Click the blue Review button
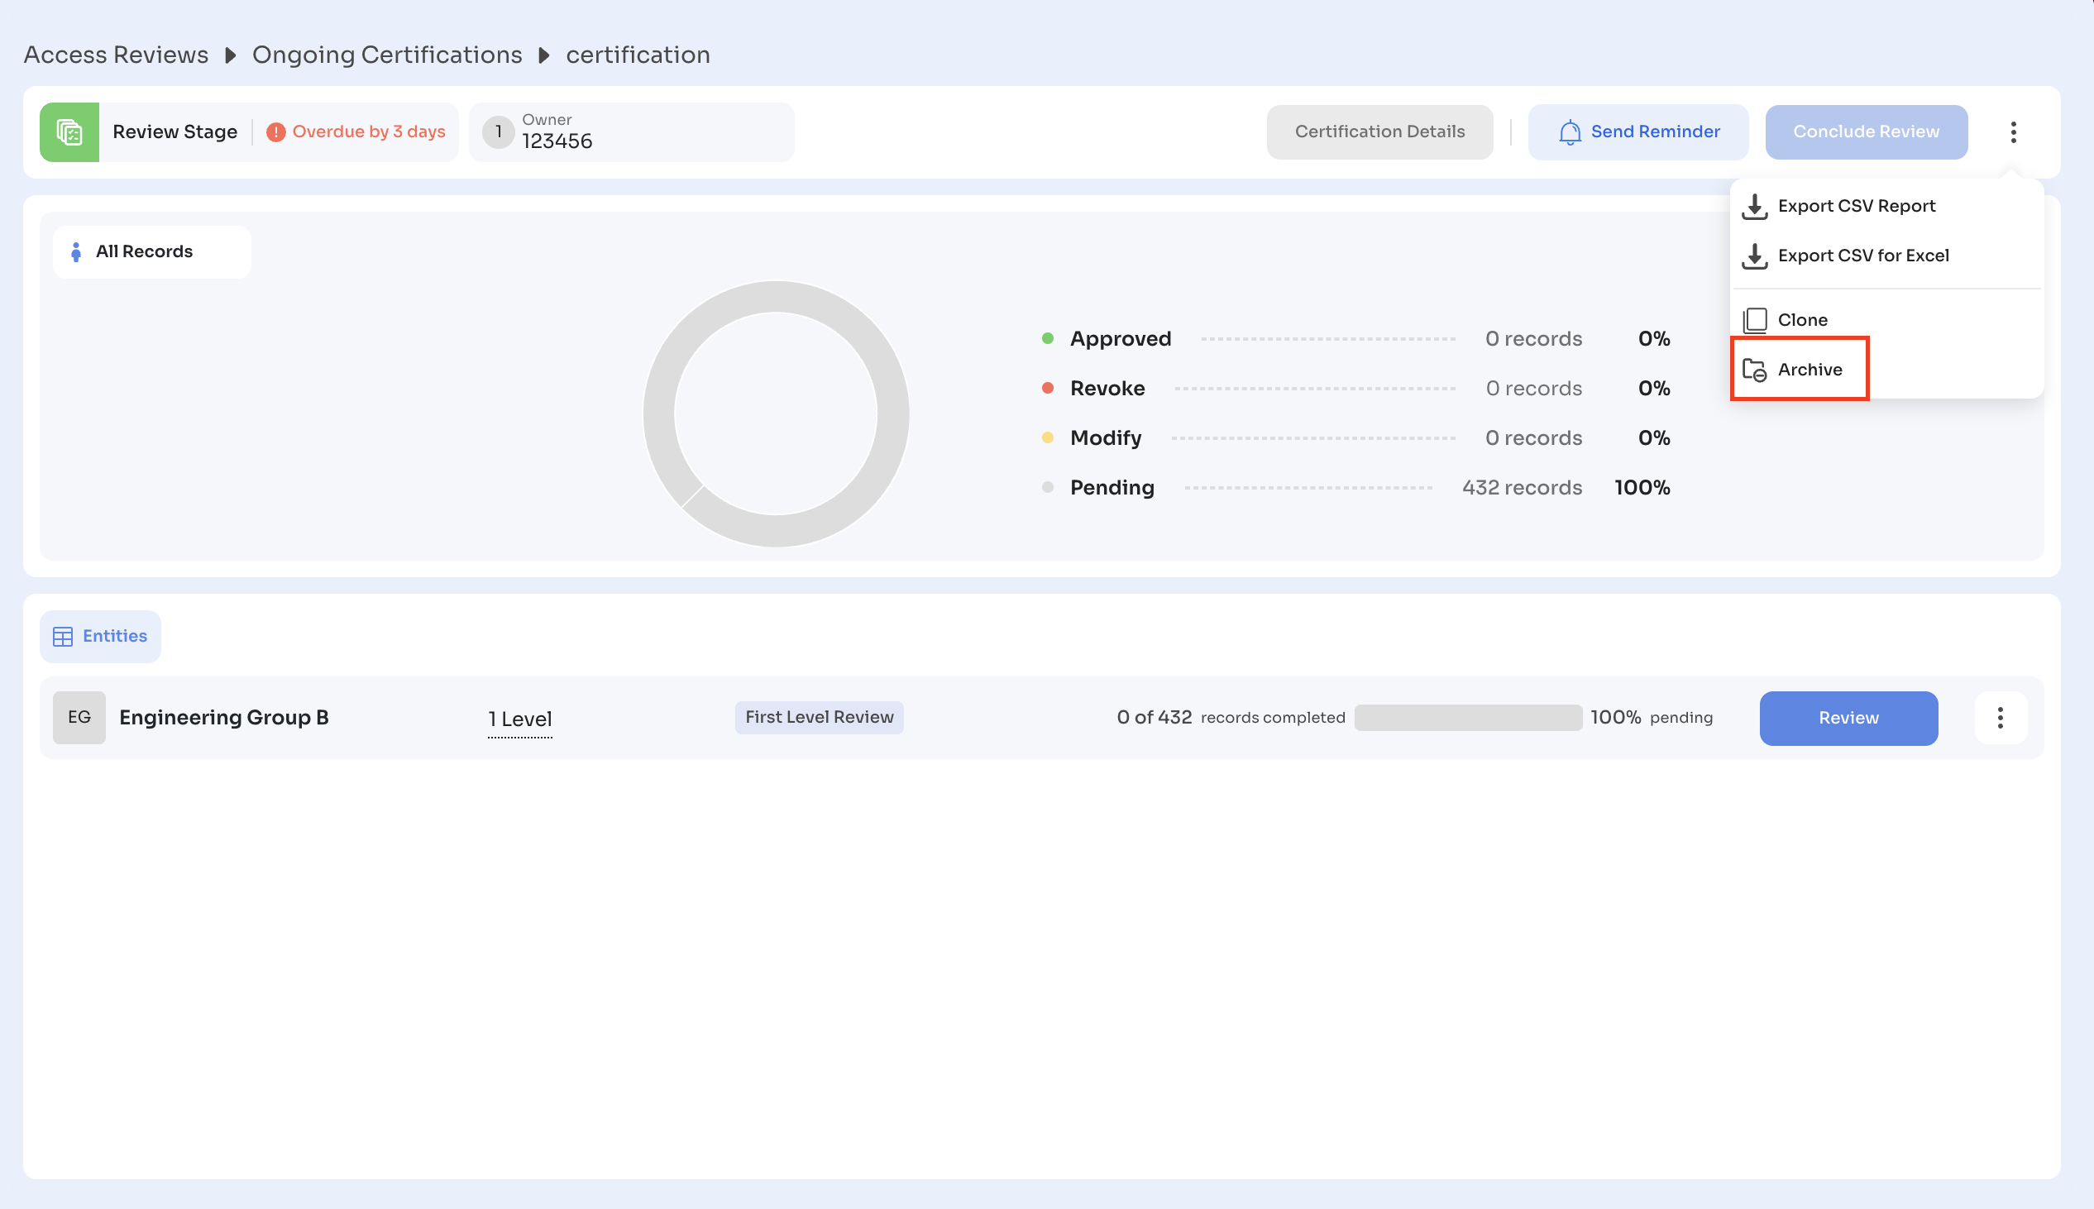Viewport: 2094px width, 1209px height. (1848, 718)
